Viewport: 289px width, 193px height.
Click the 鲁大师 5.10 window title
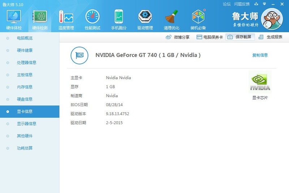[x=13, y=5]
